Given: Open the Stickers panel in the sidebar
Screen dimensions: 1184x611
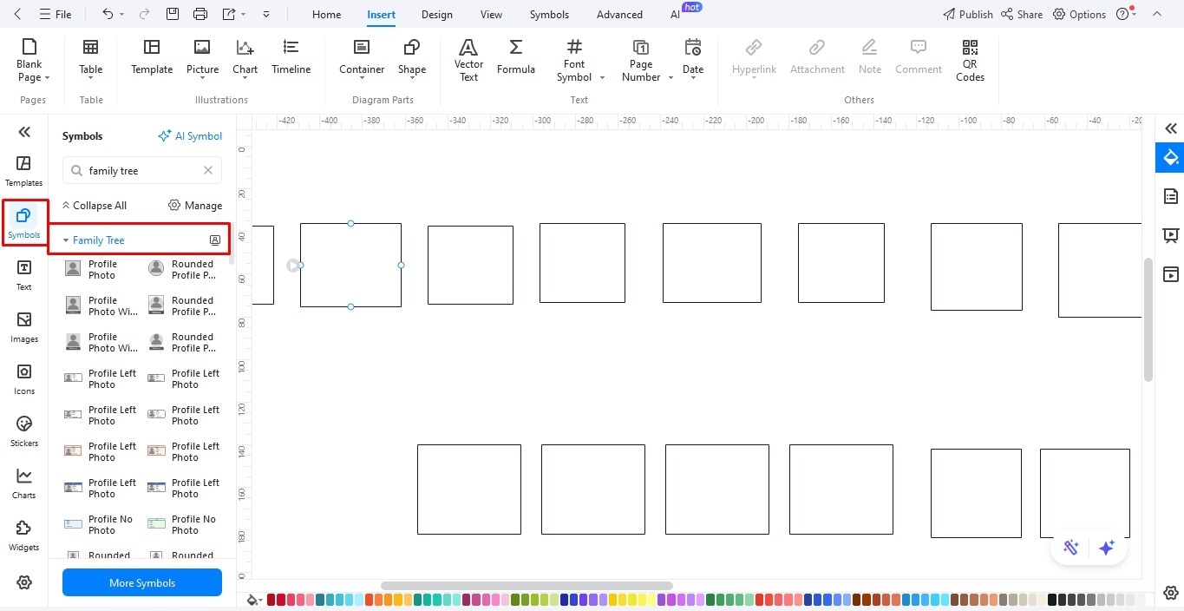Looking at the screenshot, I should click(23, 430).
